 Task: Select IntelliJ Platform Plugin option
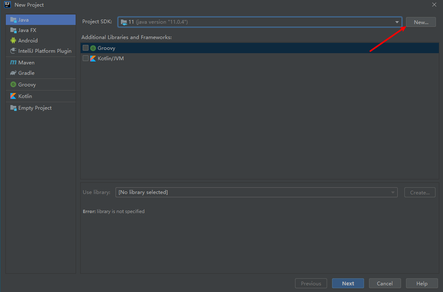pos(41,51)
